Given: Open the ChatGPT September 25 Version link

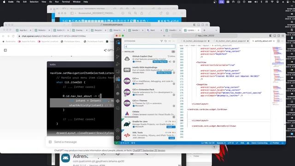Looking at the screenshot, I should coord(149,150).
